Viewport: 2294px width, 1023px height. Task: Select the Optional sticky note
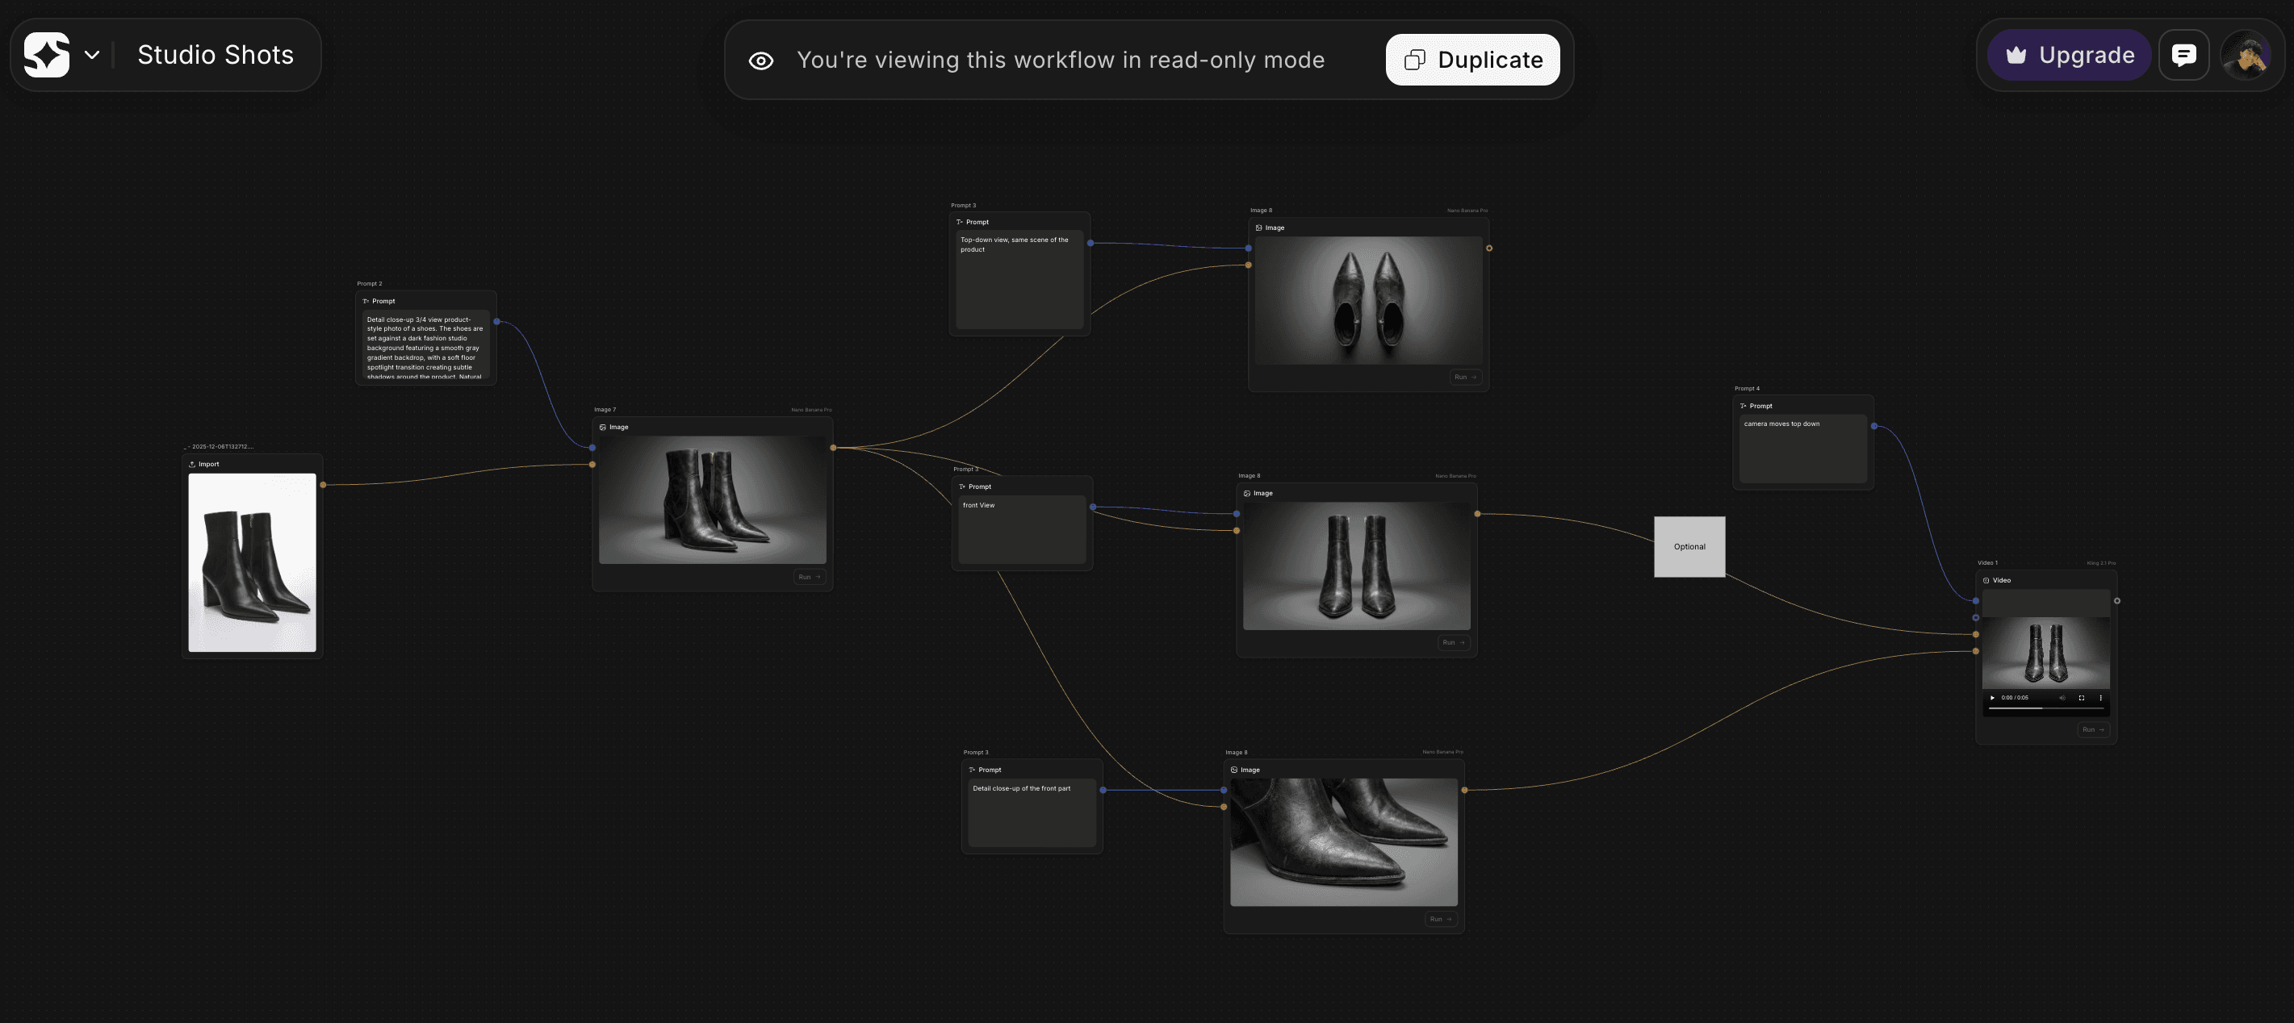[x=1689, y=547]
